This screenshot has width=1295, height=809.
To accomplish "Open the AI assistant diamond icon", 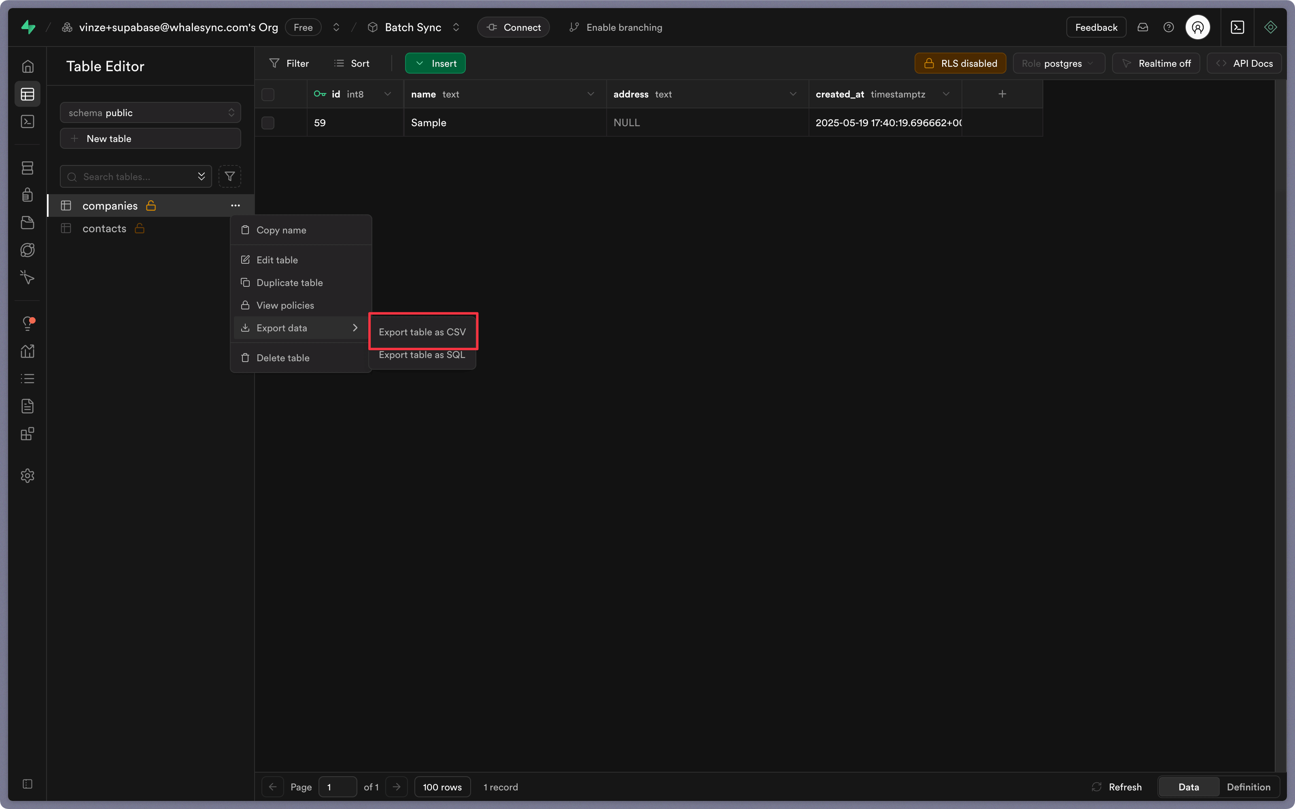I will click(x=1270, y=27).
